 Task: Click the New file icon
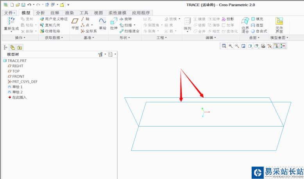12,5
